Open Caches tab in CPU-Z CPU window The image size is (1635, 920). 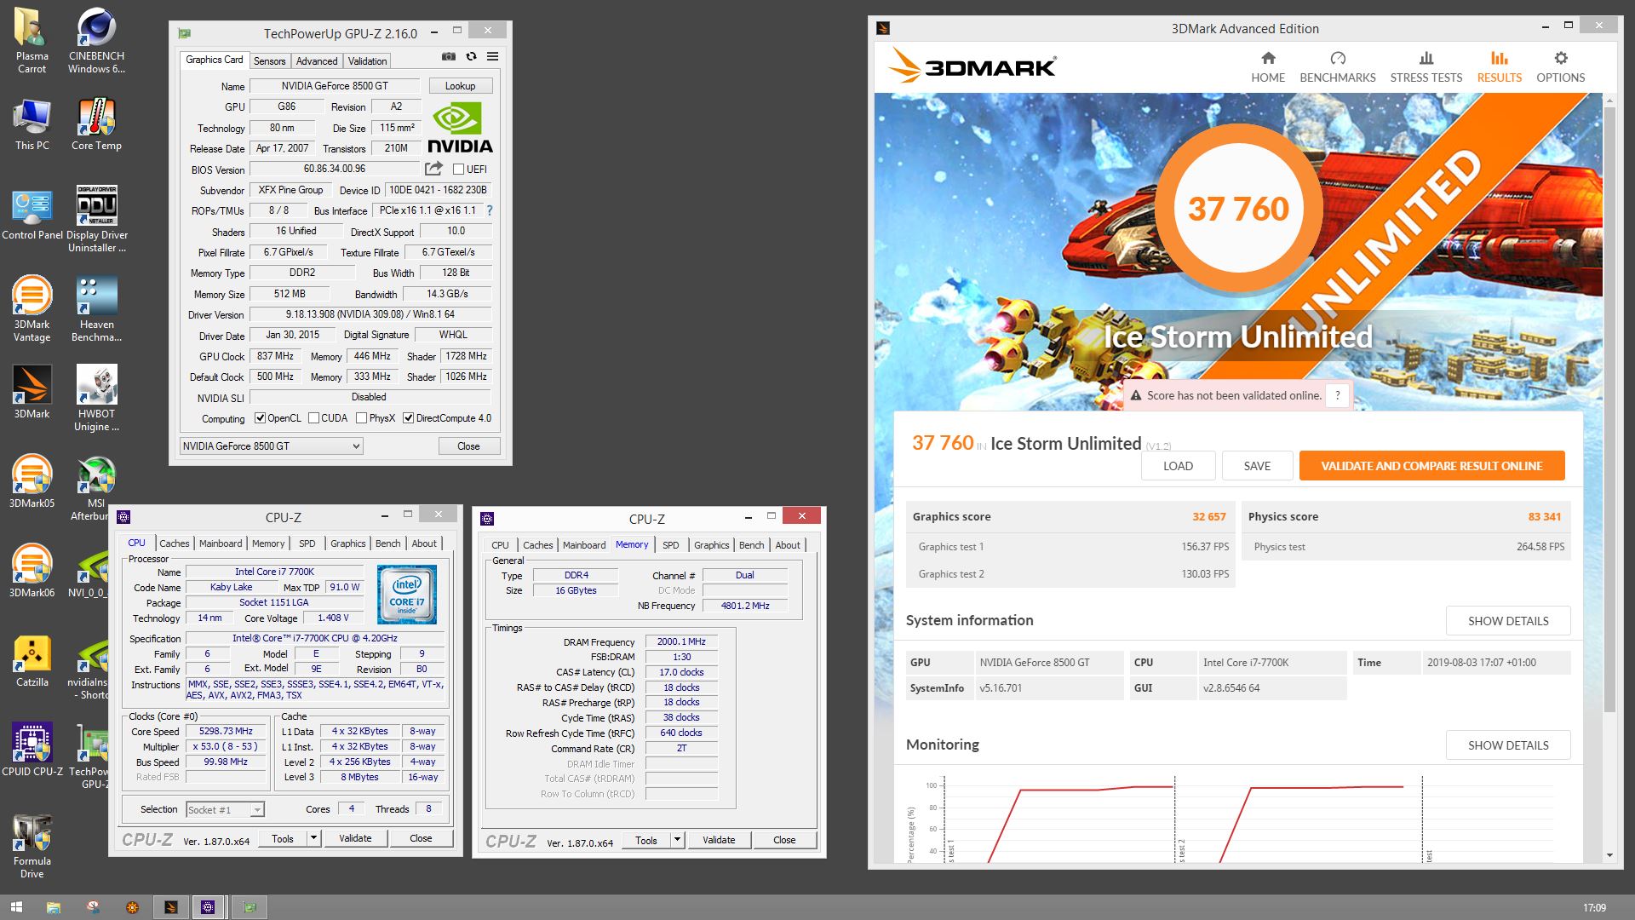pos(175,543)
